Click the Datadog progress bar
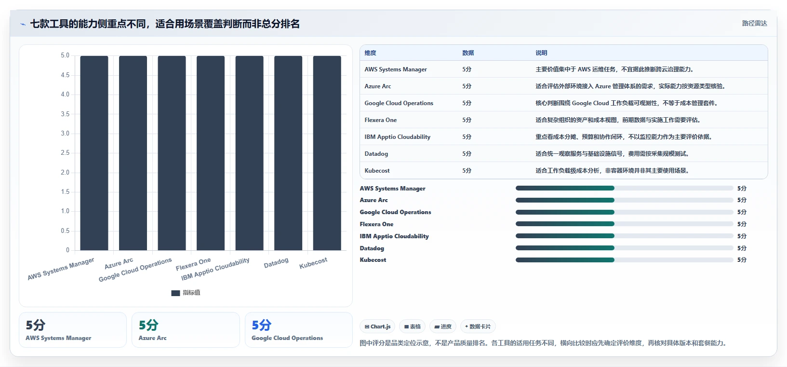Image resolution: width=787 pixels, height=367 pixels. 625,248
